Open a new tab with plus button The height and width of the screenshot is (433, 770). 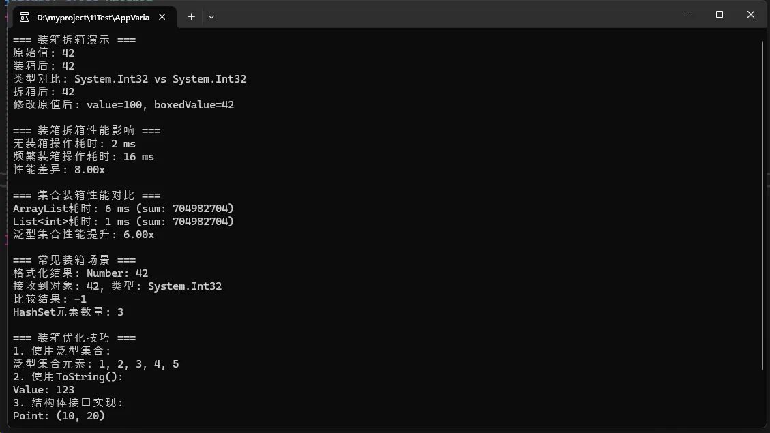pyautogui.click(x=191, y=16)
